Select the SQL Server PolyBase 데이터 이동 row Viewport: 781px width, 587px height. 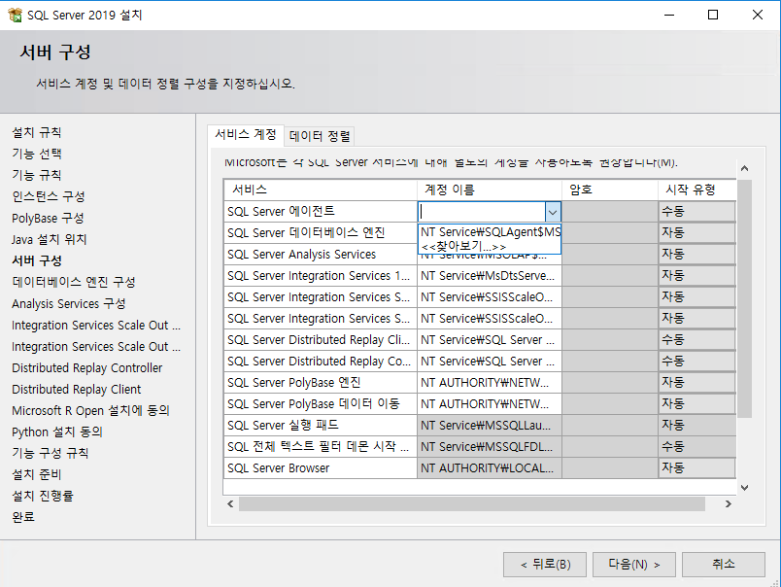pos(321,404)
